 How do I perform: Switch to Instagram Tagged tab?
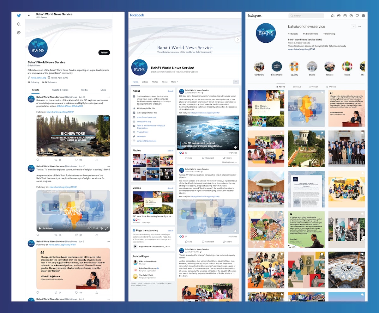pyautogui.click(x=332, y=87)
